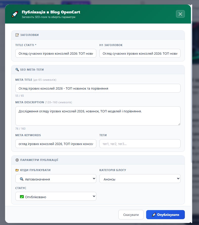Click the Скасувати button
This screenshot has width=199, height=225.
tap(131, 215)
